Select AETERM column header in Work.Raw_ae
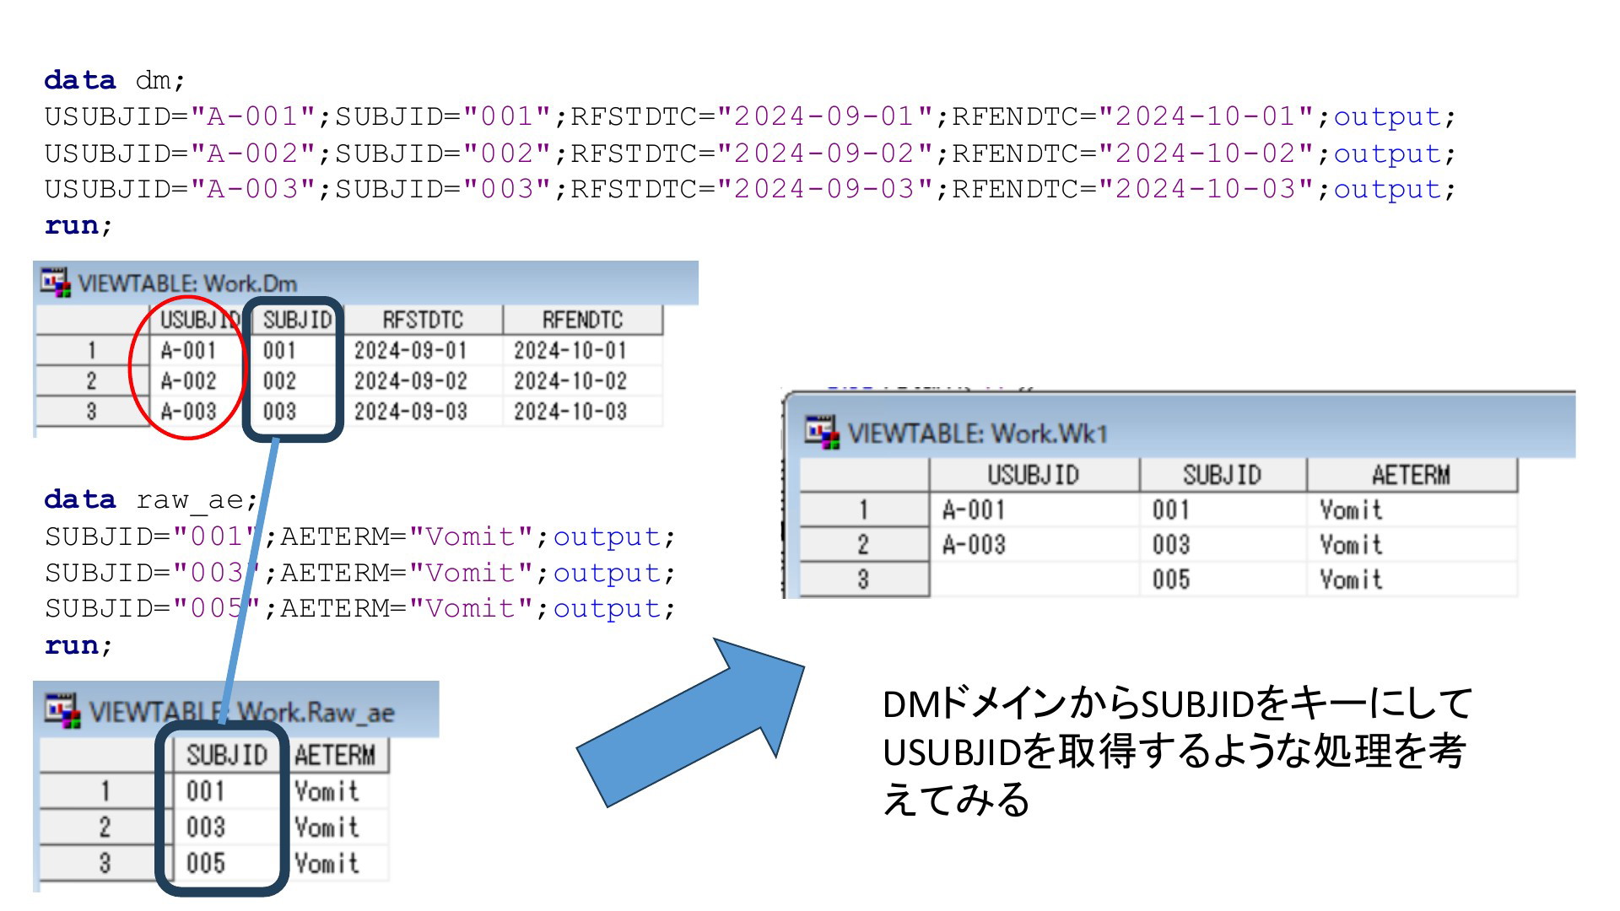 pos(335,755)
